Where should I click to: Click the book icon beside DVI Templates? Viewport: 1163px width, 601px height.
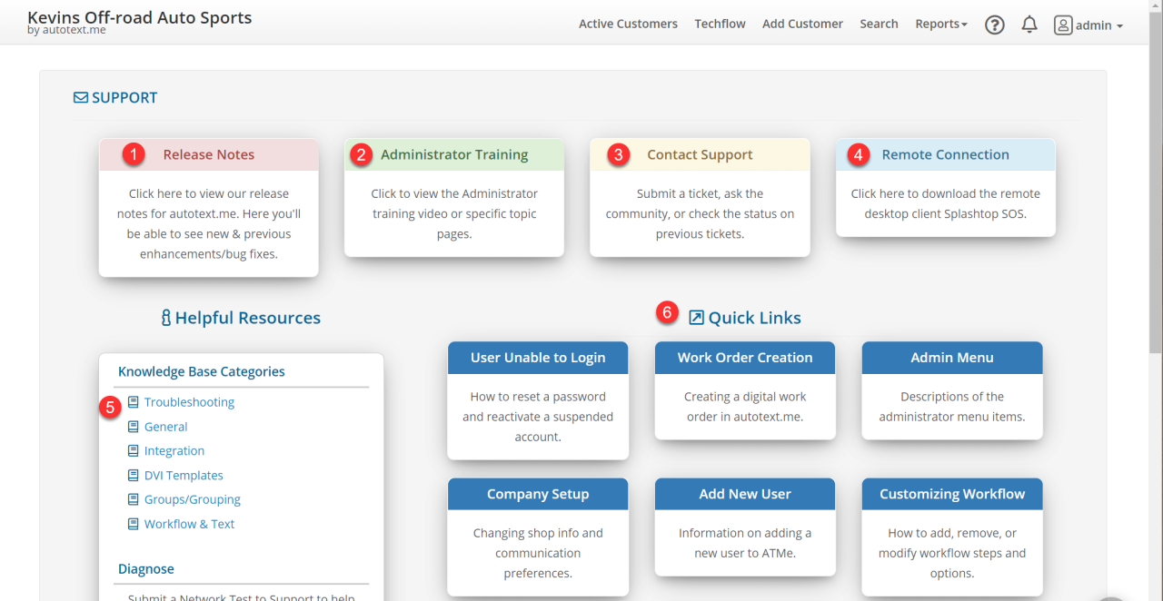[x=134, y=476]
